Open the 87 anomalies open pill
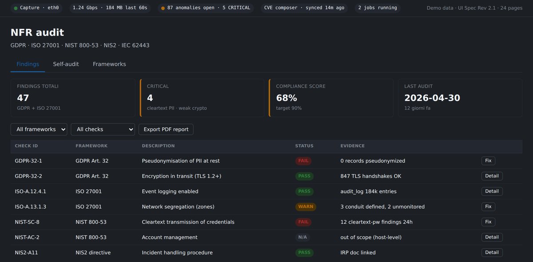 (206, 8)
